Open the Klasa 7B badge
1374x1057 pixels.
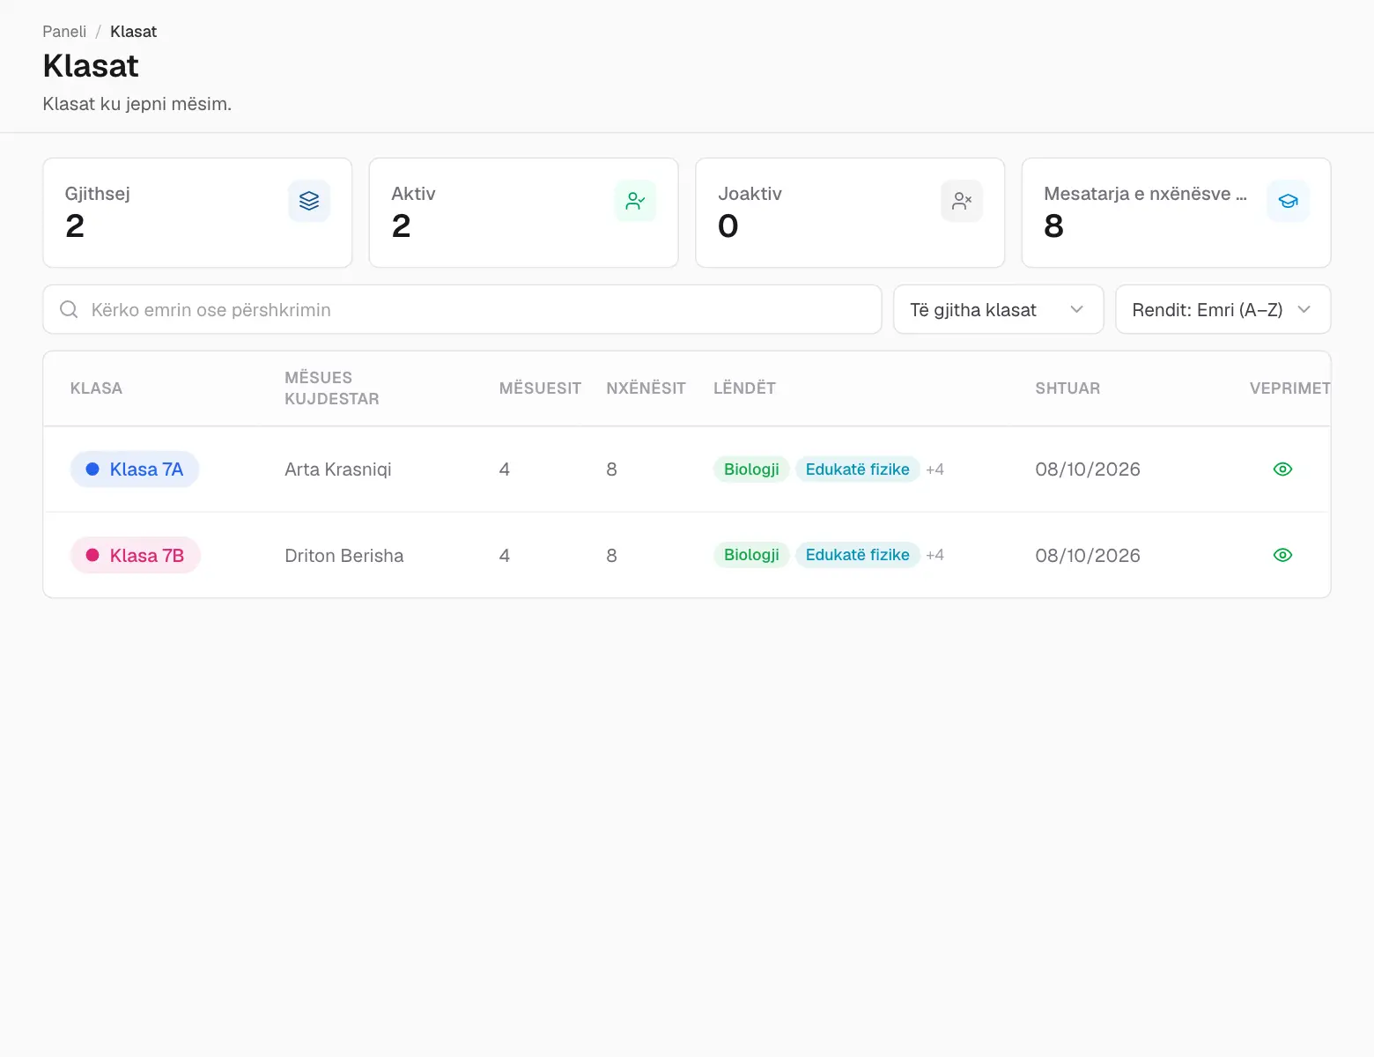[x=136, y=555]
